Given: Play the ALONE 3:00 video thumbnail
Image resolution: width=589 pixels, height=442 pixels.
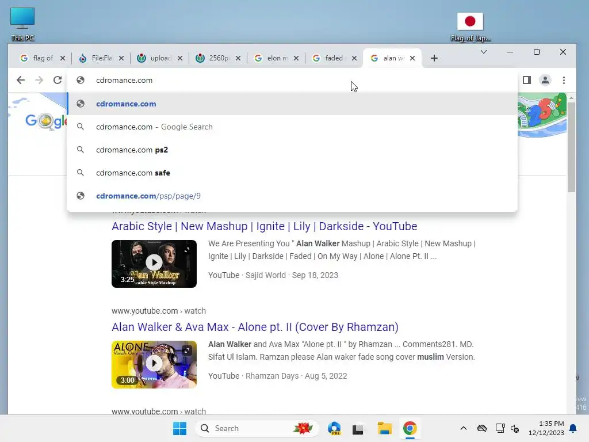Looking at the screenshot, I should 154,364.
